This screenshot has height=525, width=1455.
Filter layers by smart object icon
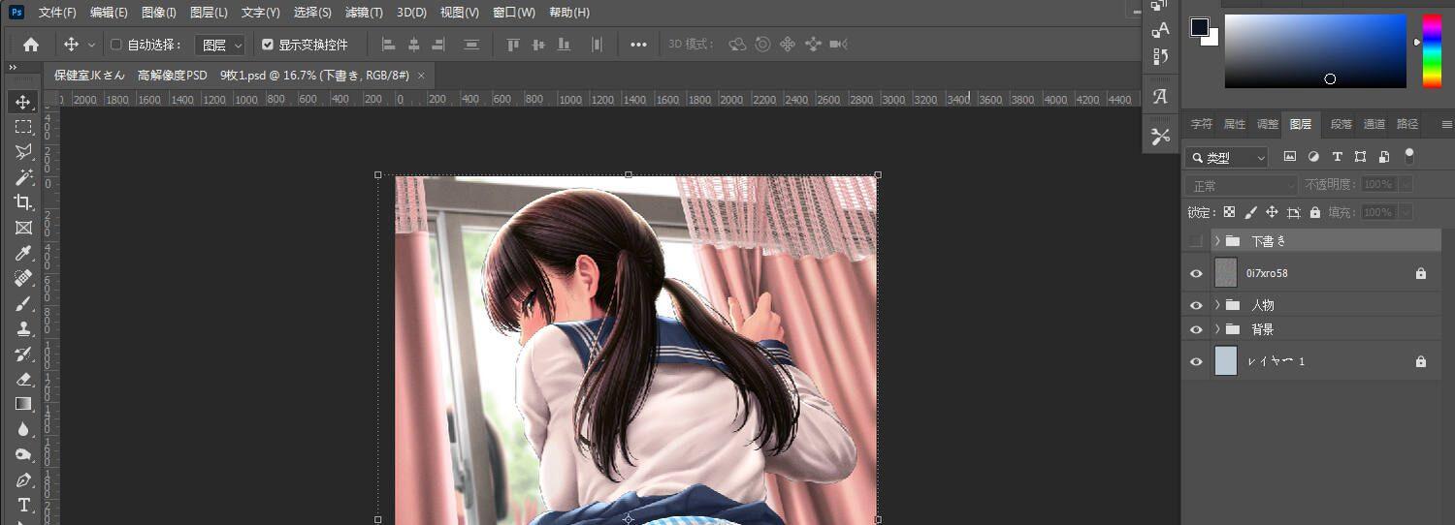(1383, 157)
